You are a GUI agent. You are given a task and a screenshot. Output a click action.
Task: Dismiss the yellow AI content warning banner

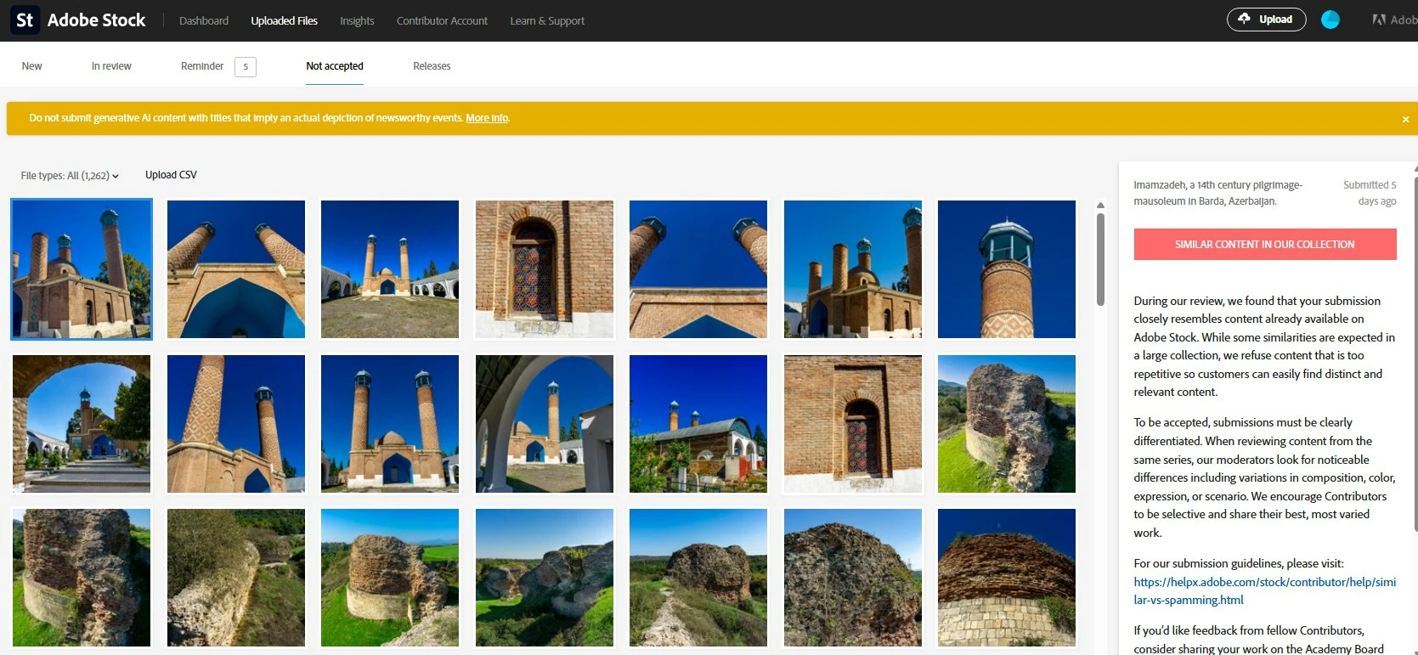pyautogui.click(x=1405, y=119)
